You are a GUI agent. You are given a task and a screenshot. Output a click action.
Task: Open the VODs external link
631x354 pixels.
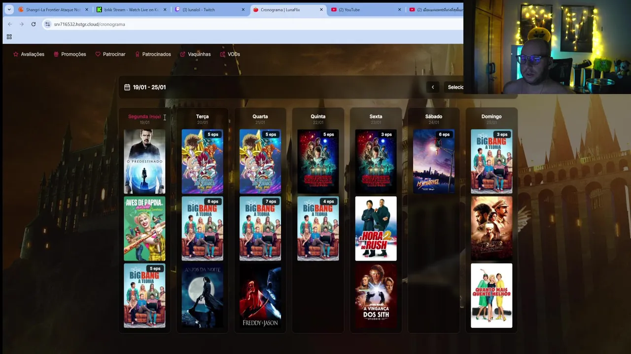230,54
